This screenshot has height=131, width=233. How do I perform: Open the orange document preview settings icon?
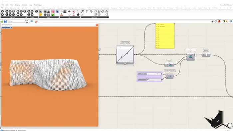point(227,21)
